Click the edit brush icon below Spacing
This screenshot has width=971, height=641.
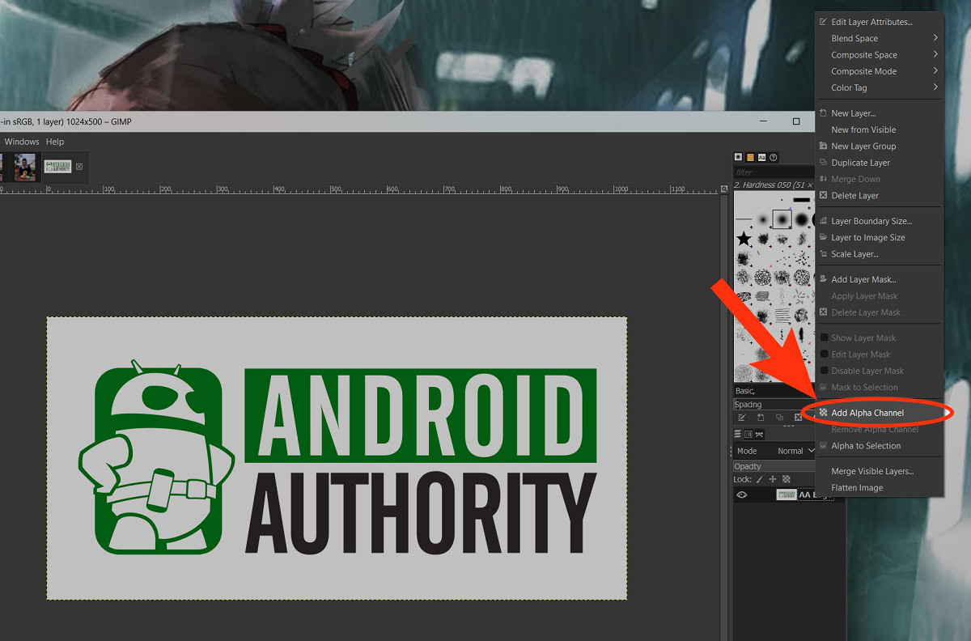(x=741, y=418)
